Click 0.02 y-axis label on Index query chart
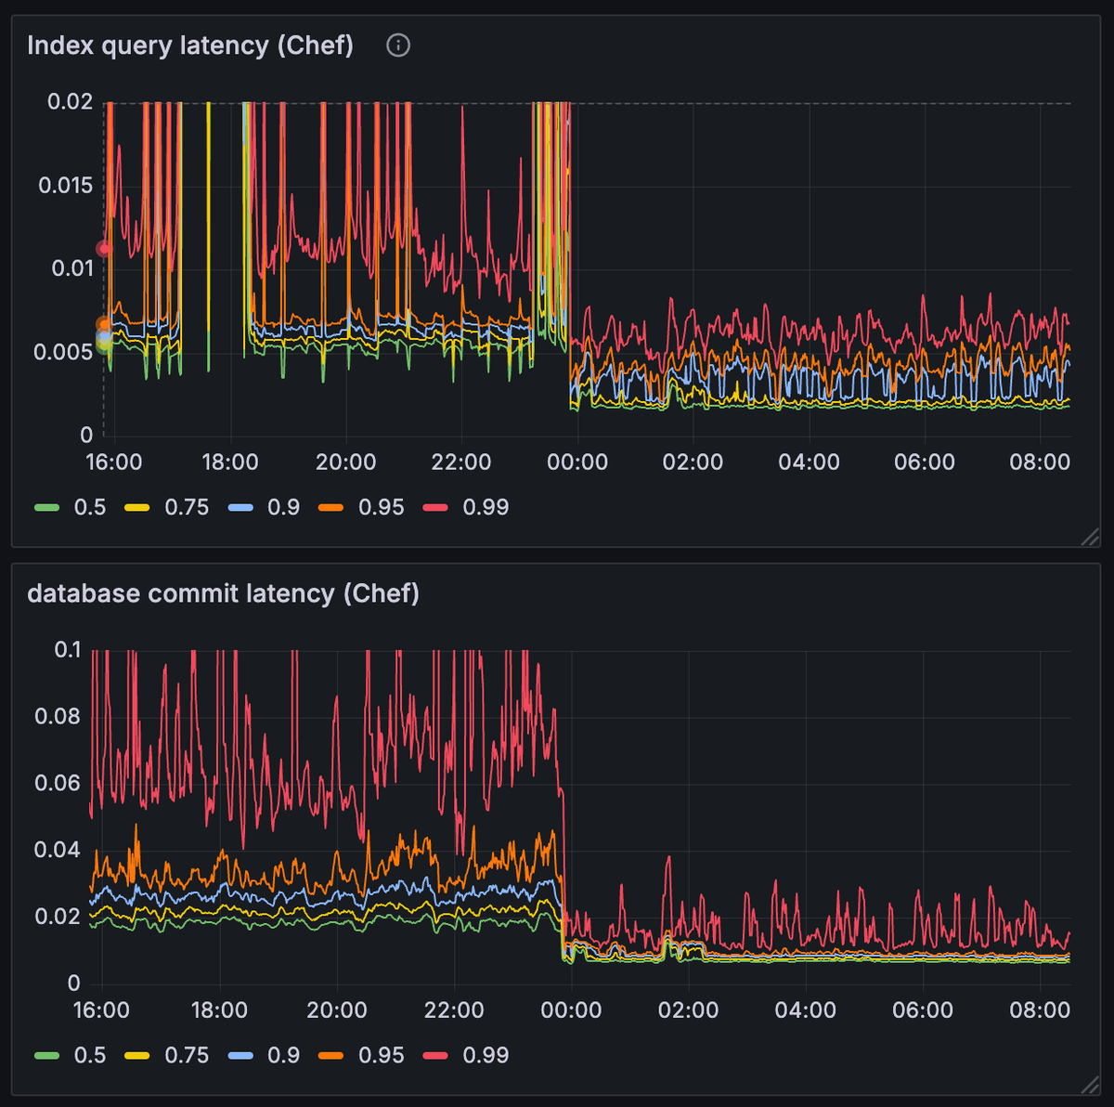 [71, 101]
